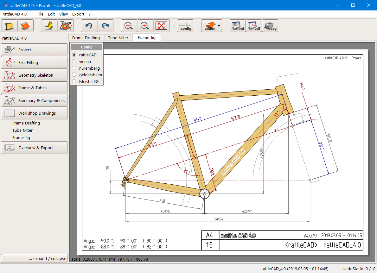The image size is (377, 273).
Task: Zoom out with the minus magnifier
Action: tap(129, 26)
